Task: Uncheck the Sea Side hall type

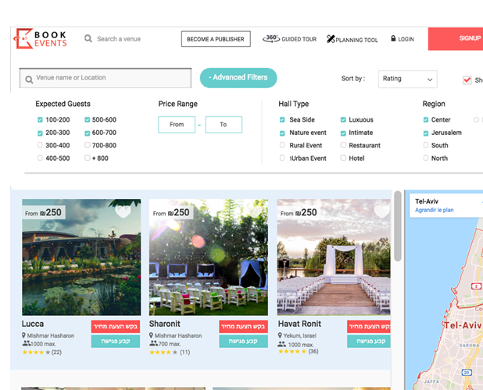Action: 282,120
